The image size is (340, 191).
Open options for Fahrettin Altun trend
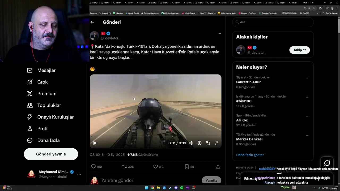coord(308,78)
